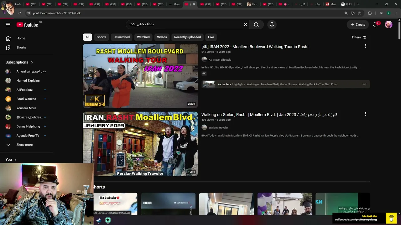Select the Watched filter chip
401x225 pixels.
click(x=143, y=37)
